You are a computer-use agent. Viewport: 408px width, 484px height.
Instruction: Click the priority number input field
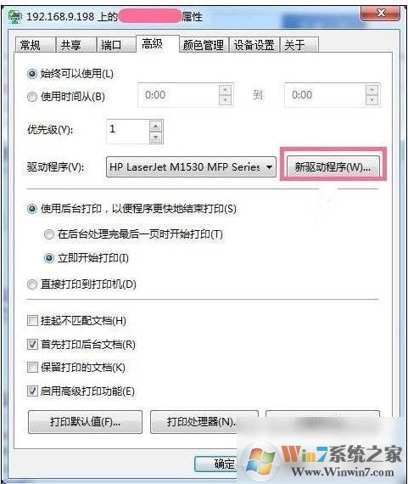pos(128,132)
